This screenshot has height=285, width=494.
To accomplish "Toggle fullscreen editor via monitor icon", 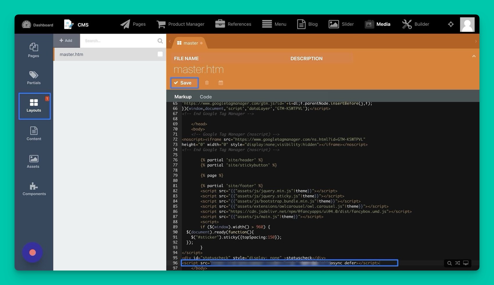I will 466,263.
